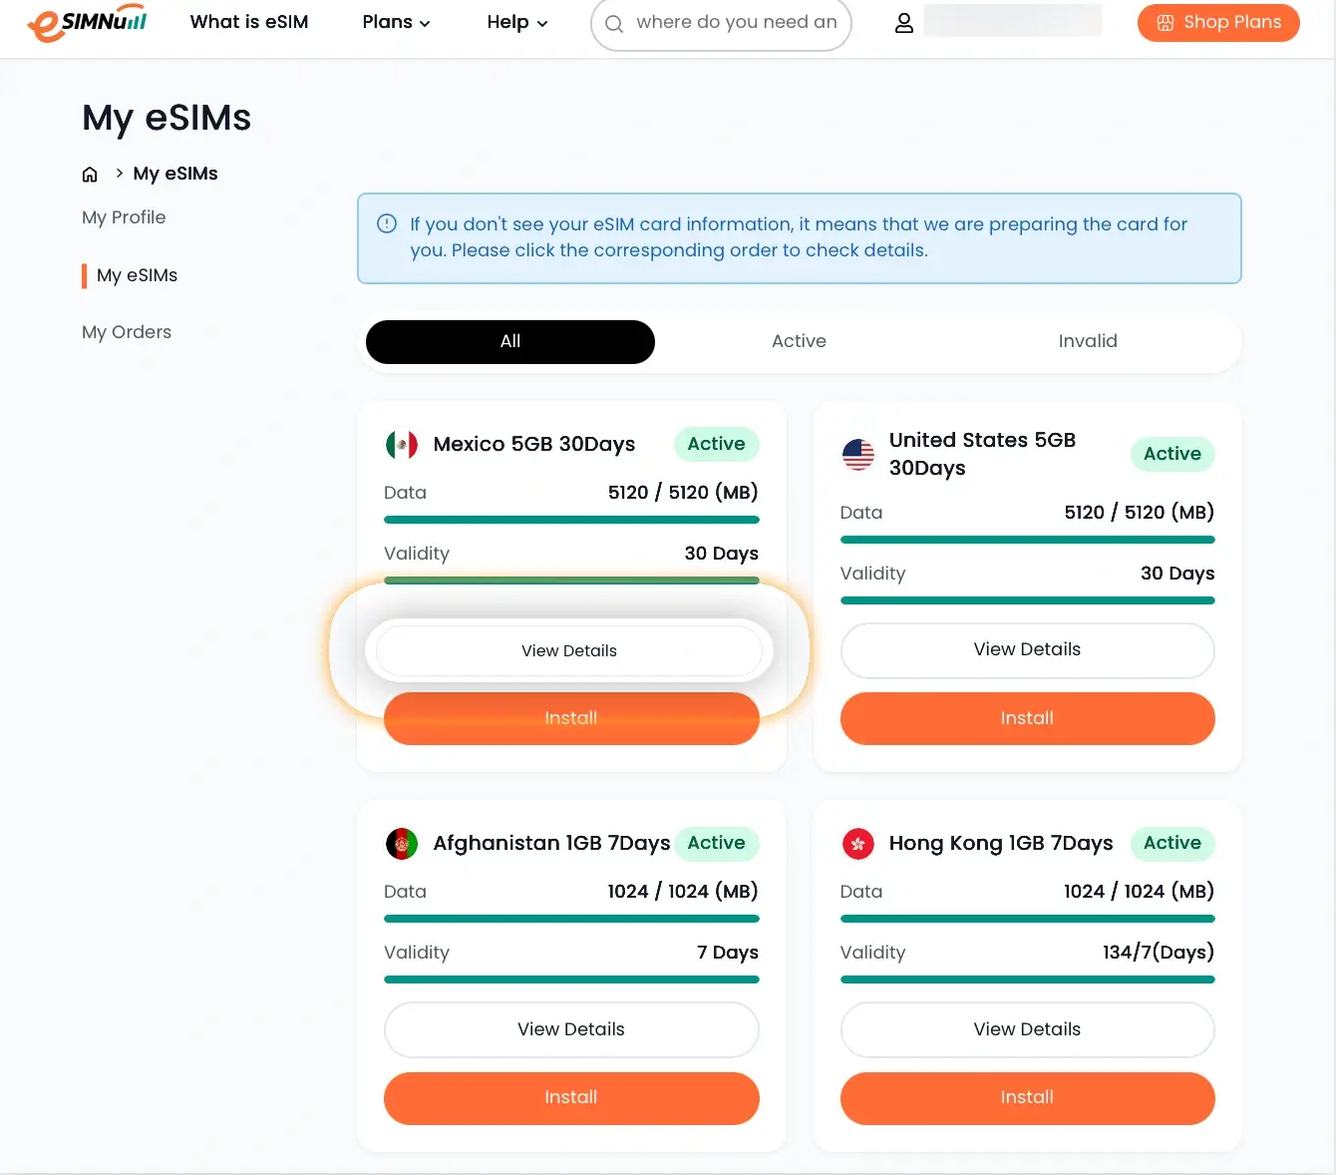Click the Shop Plans button
This screenshot has height=1175, width=1336.
pos(1217,23)
